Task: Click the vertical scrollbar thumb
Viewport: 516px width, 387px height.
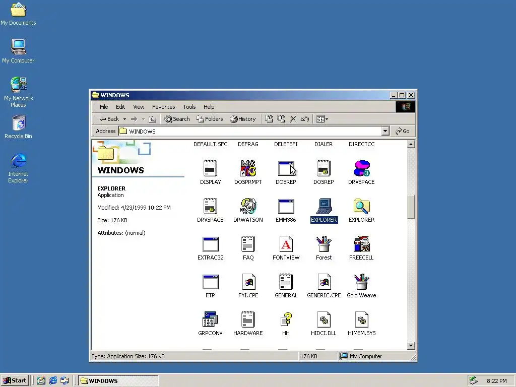Action: click(411, 207)
